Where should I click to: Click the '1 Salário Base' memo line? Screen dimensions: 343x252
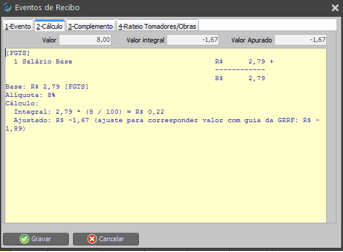(43, 62)
